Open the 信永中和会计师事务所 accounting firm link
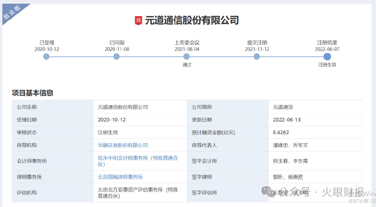 click(138, 161)
